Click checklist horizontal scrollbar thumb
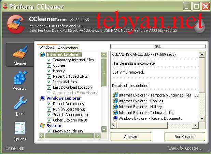Viewport: 211px width, 154px height. tap(69, 136)
